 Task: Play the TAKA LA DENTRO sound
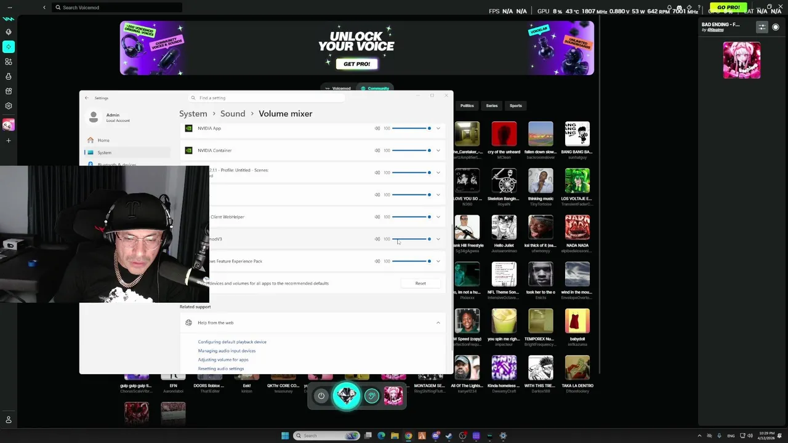tap(577, 368)
